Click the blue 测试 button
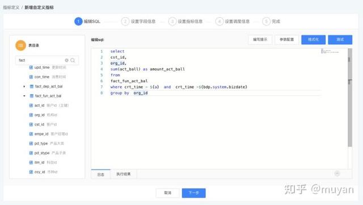 tap(340, 40)
